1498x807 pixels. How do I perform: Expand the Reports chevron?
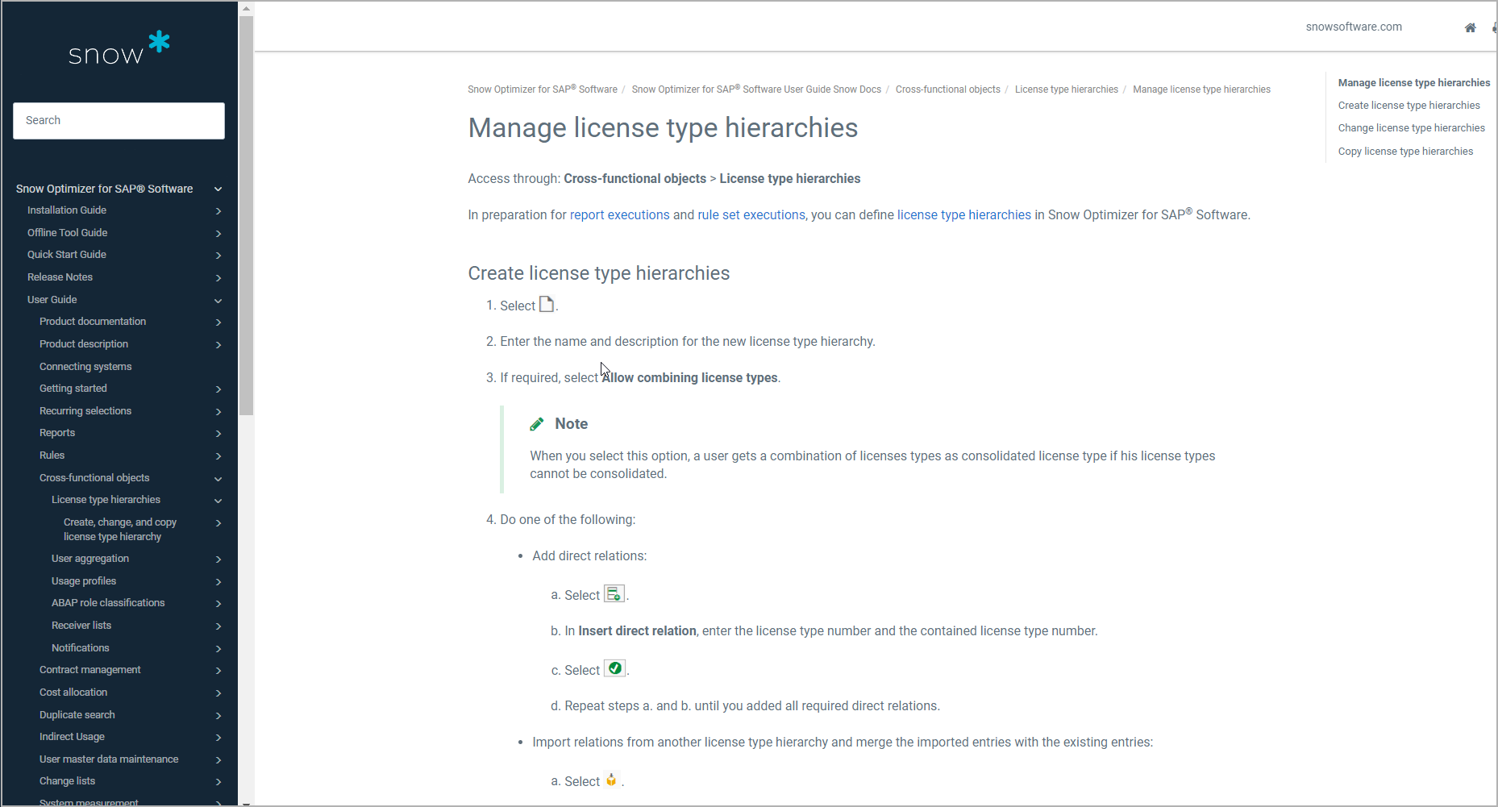coord(218,434)
